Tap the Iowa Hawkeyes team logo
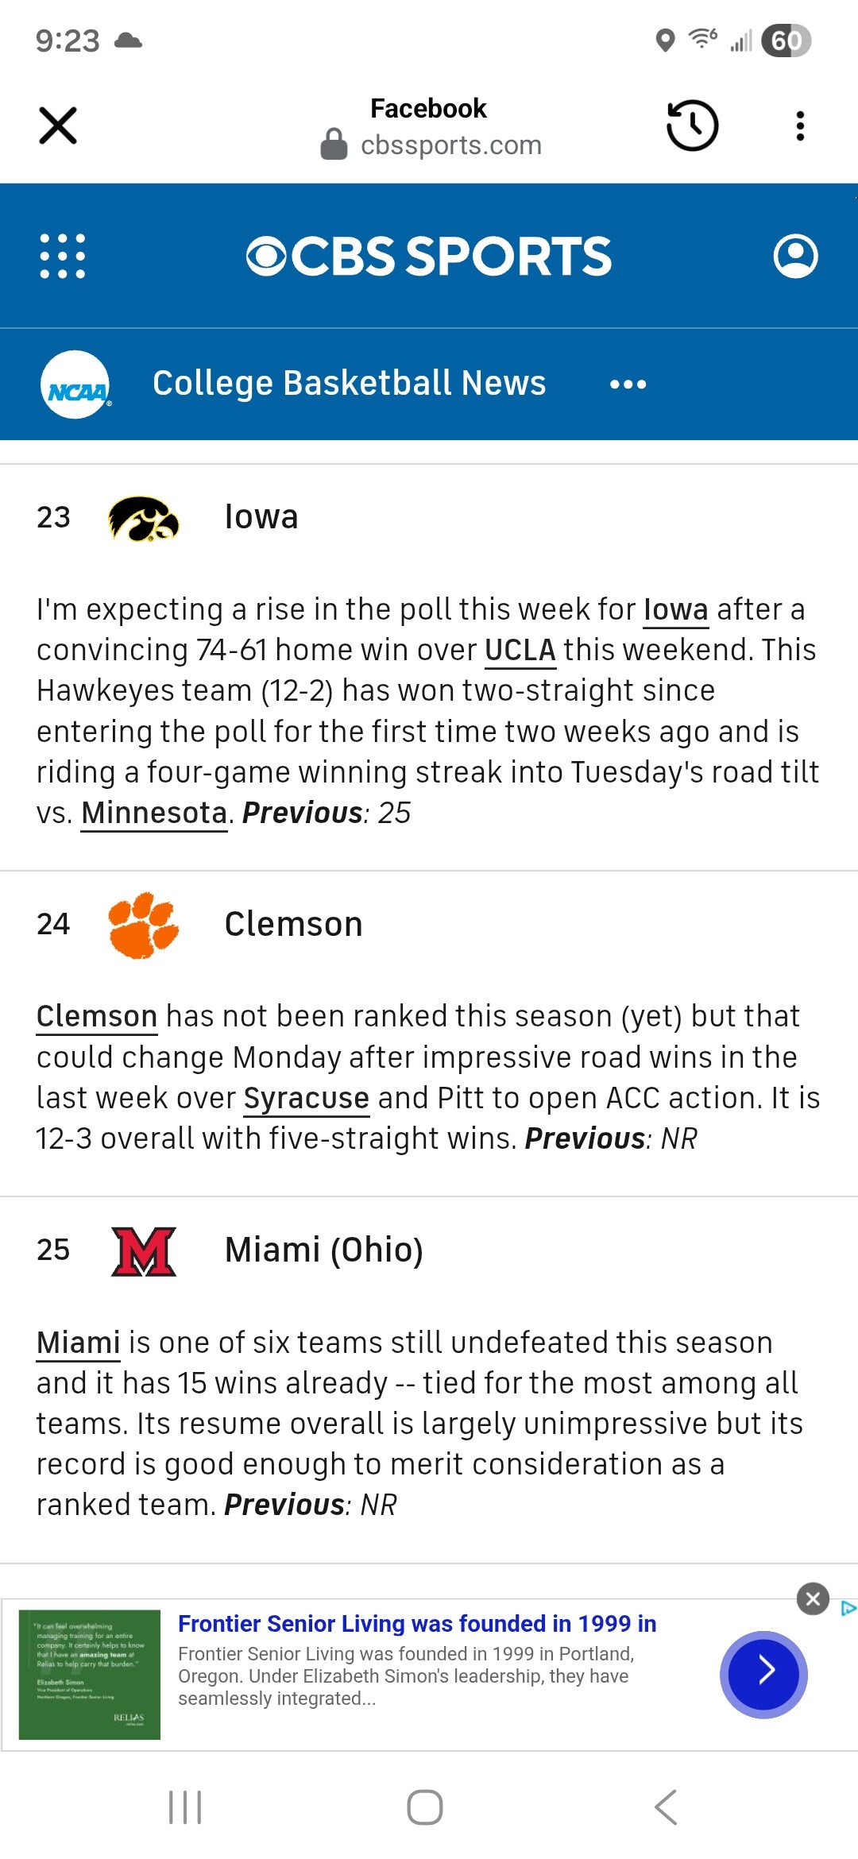The width and height of the screenshot is (858, 1859). (x=143, y=518)
